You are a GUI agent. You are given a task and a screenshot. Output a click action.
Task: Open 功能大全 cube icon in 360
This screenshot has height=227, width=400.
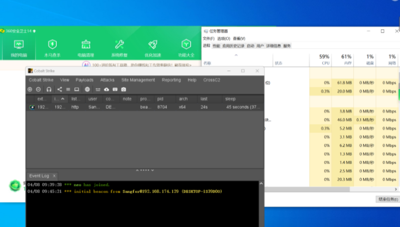(x=186, y=49)
